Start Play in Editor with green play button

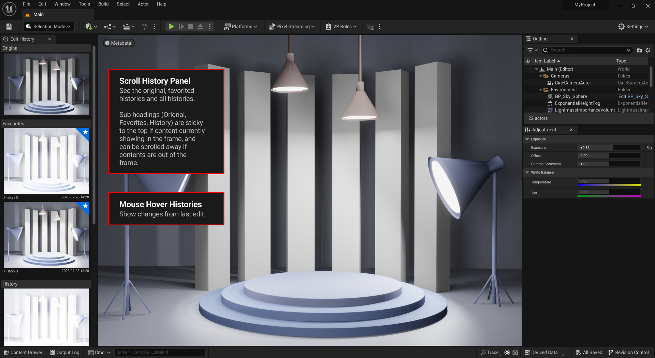(171, 27)
